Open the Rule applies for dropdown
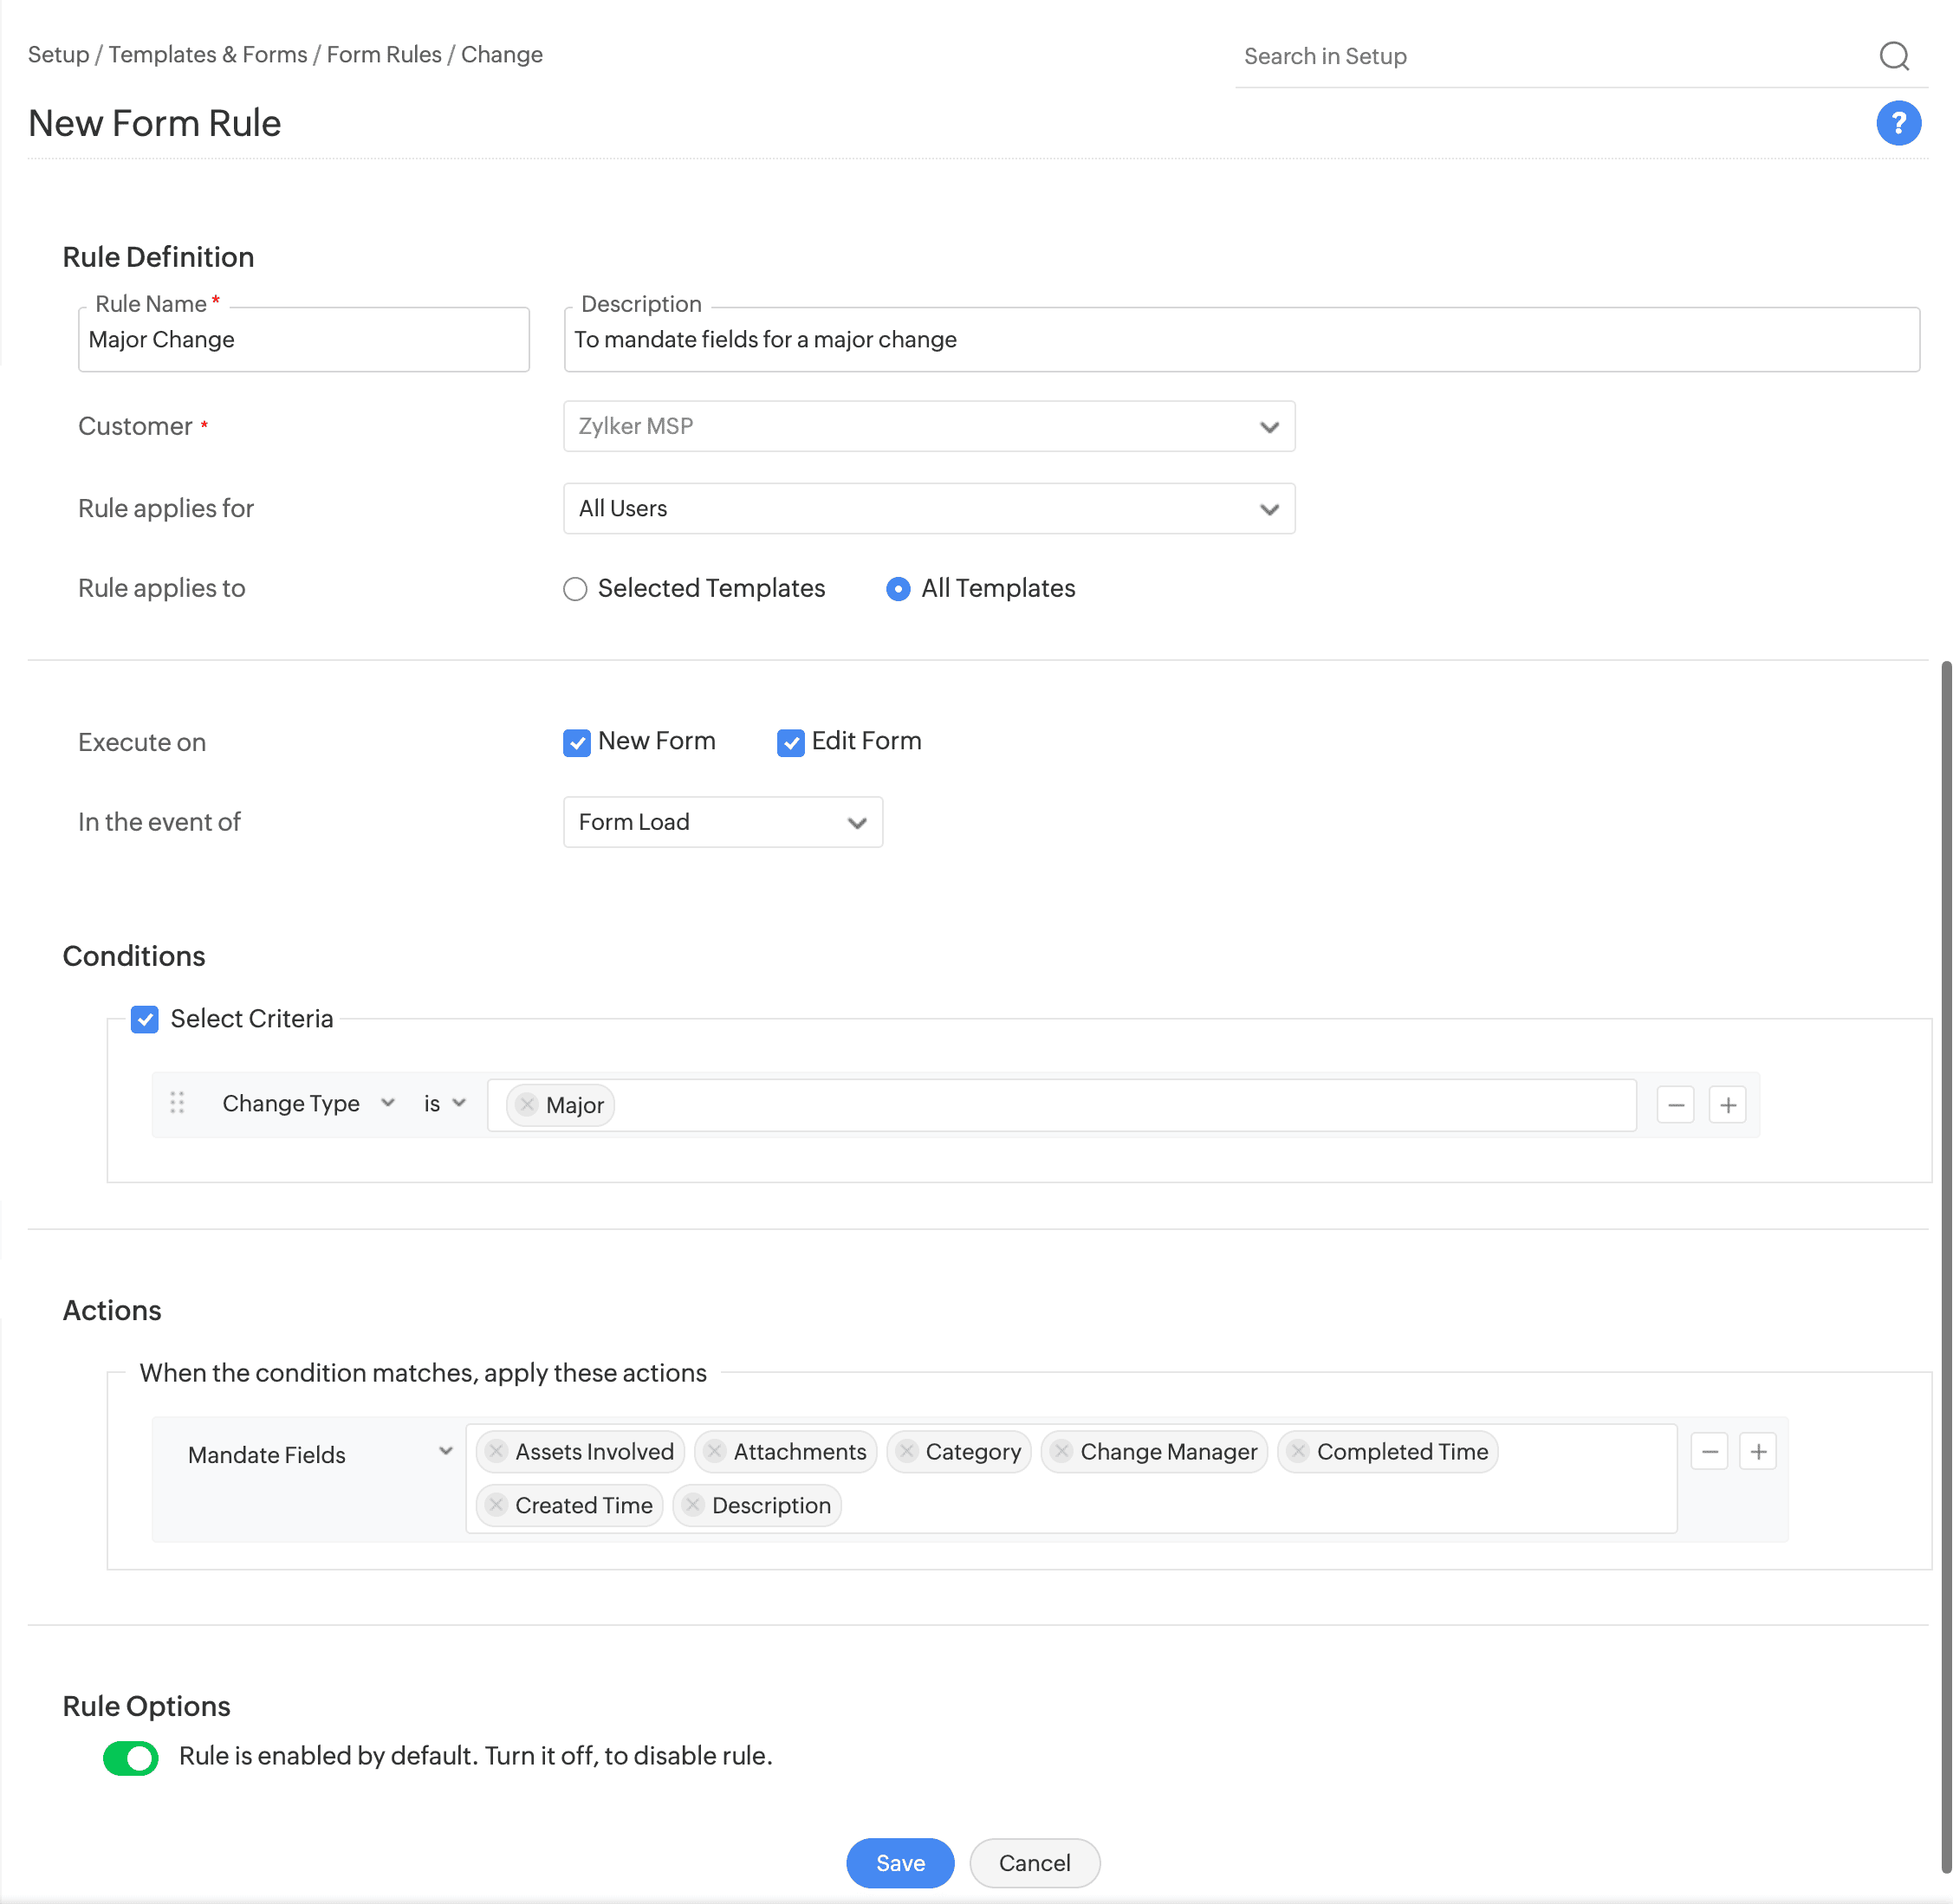 tap(928, 509)
